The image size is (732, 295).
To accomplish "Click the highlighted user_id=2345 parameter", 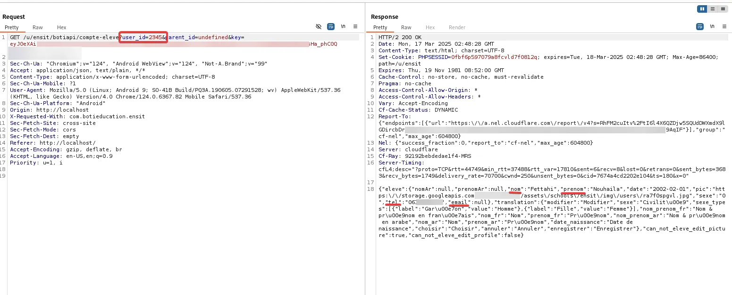I will [x=143, y=37].
